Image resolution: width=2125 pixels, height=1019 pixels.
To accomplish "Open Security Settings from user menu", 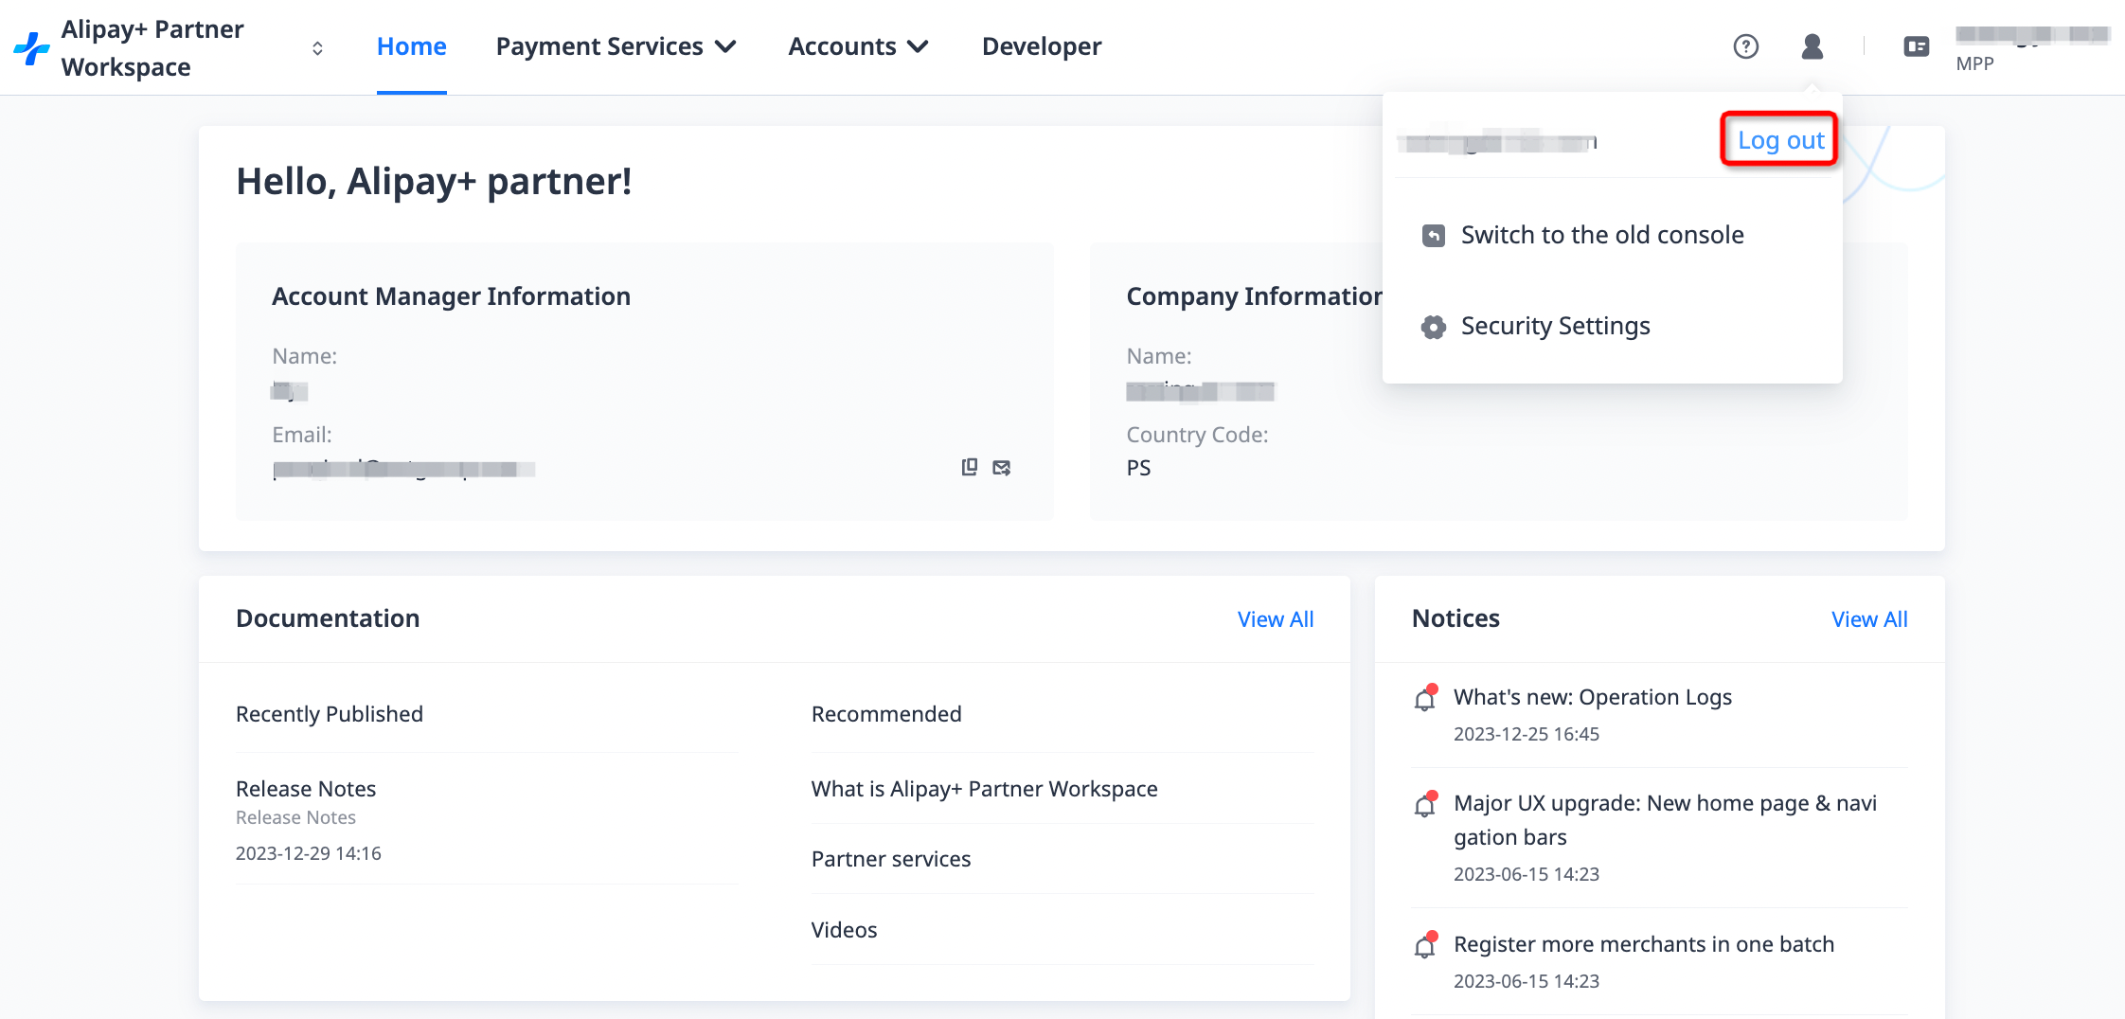I will [1555, 326].
